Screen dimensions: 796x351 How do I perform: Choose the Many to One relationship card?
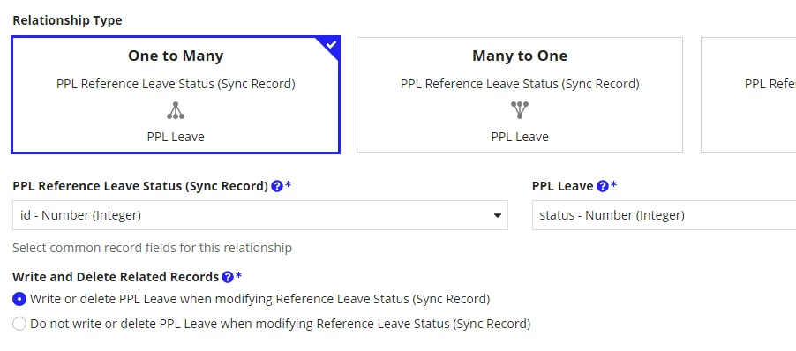coord(519,94)
